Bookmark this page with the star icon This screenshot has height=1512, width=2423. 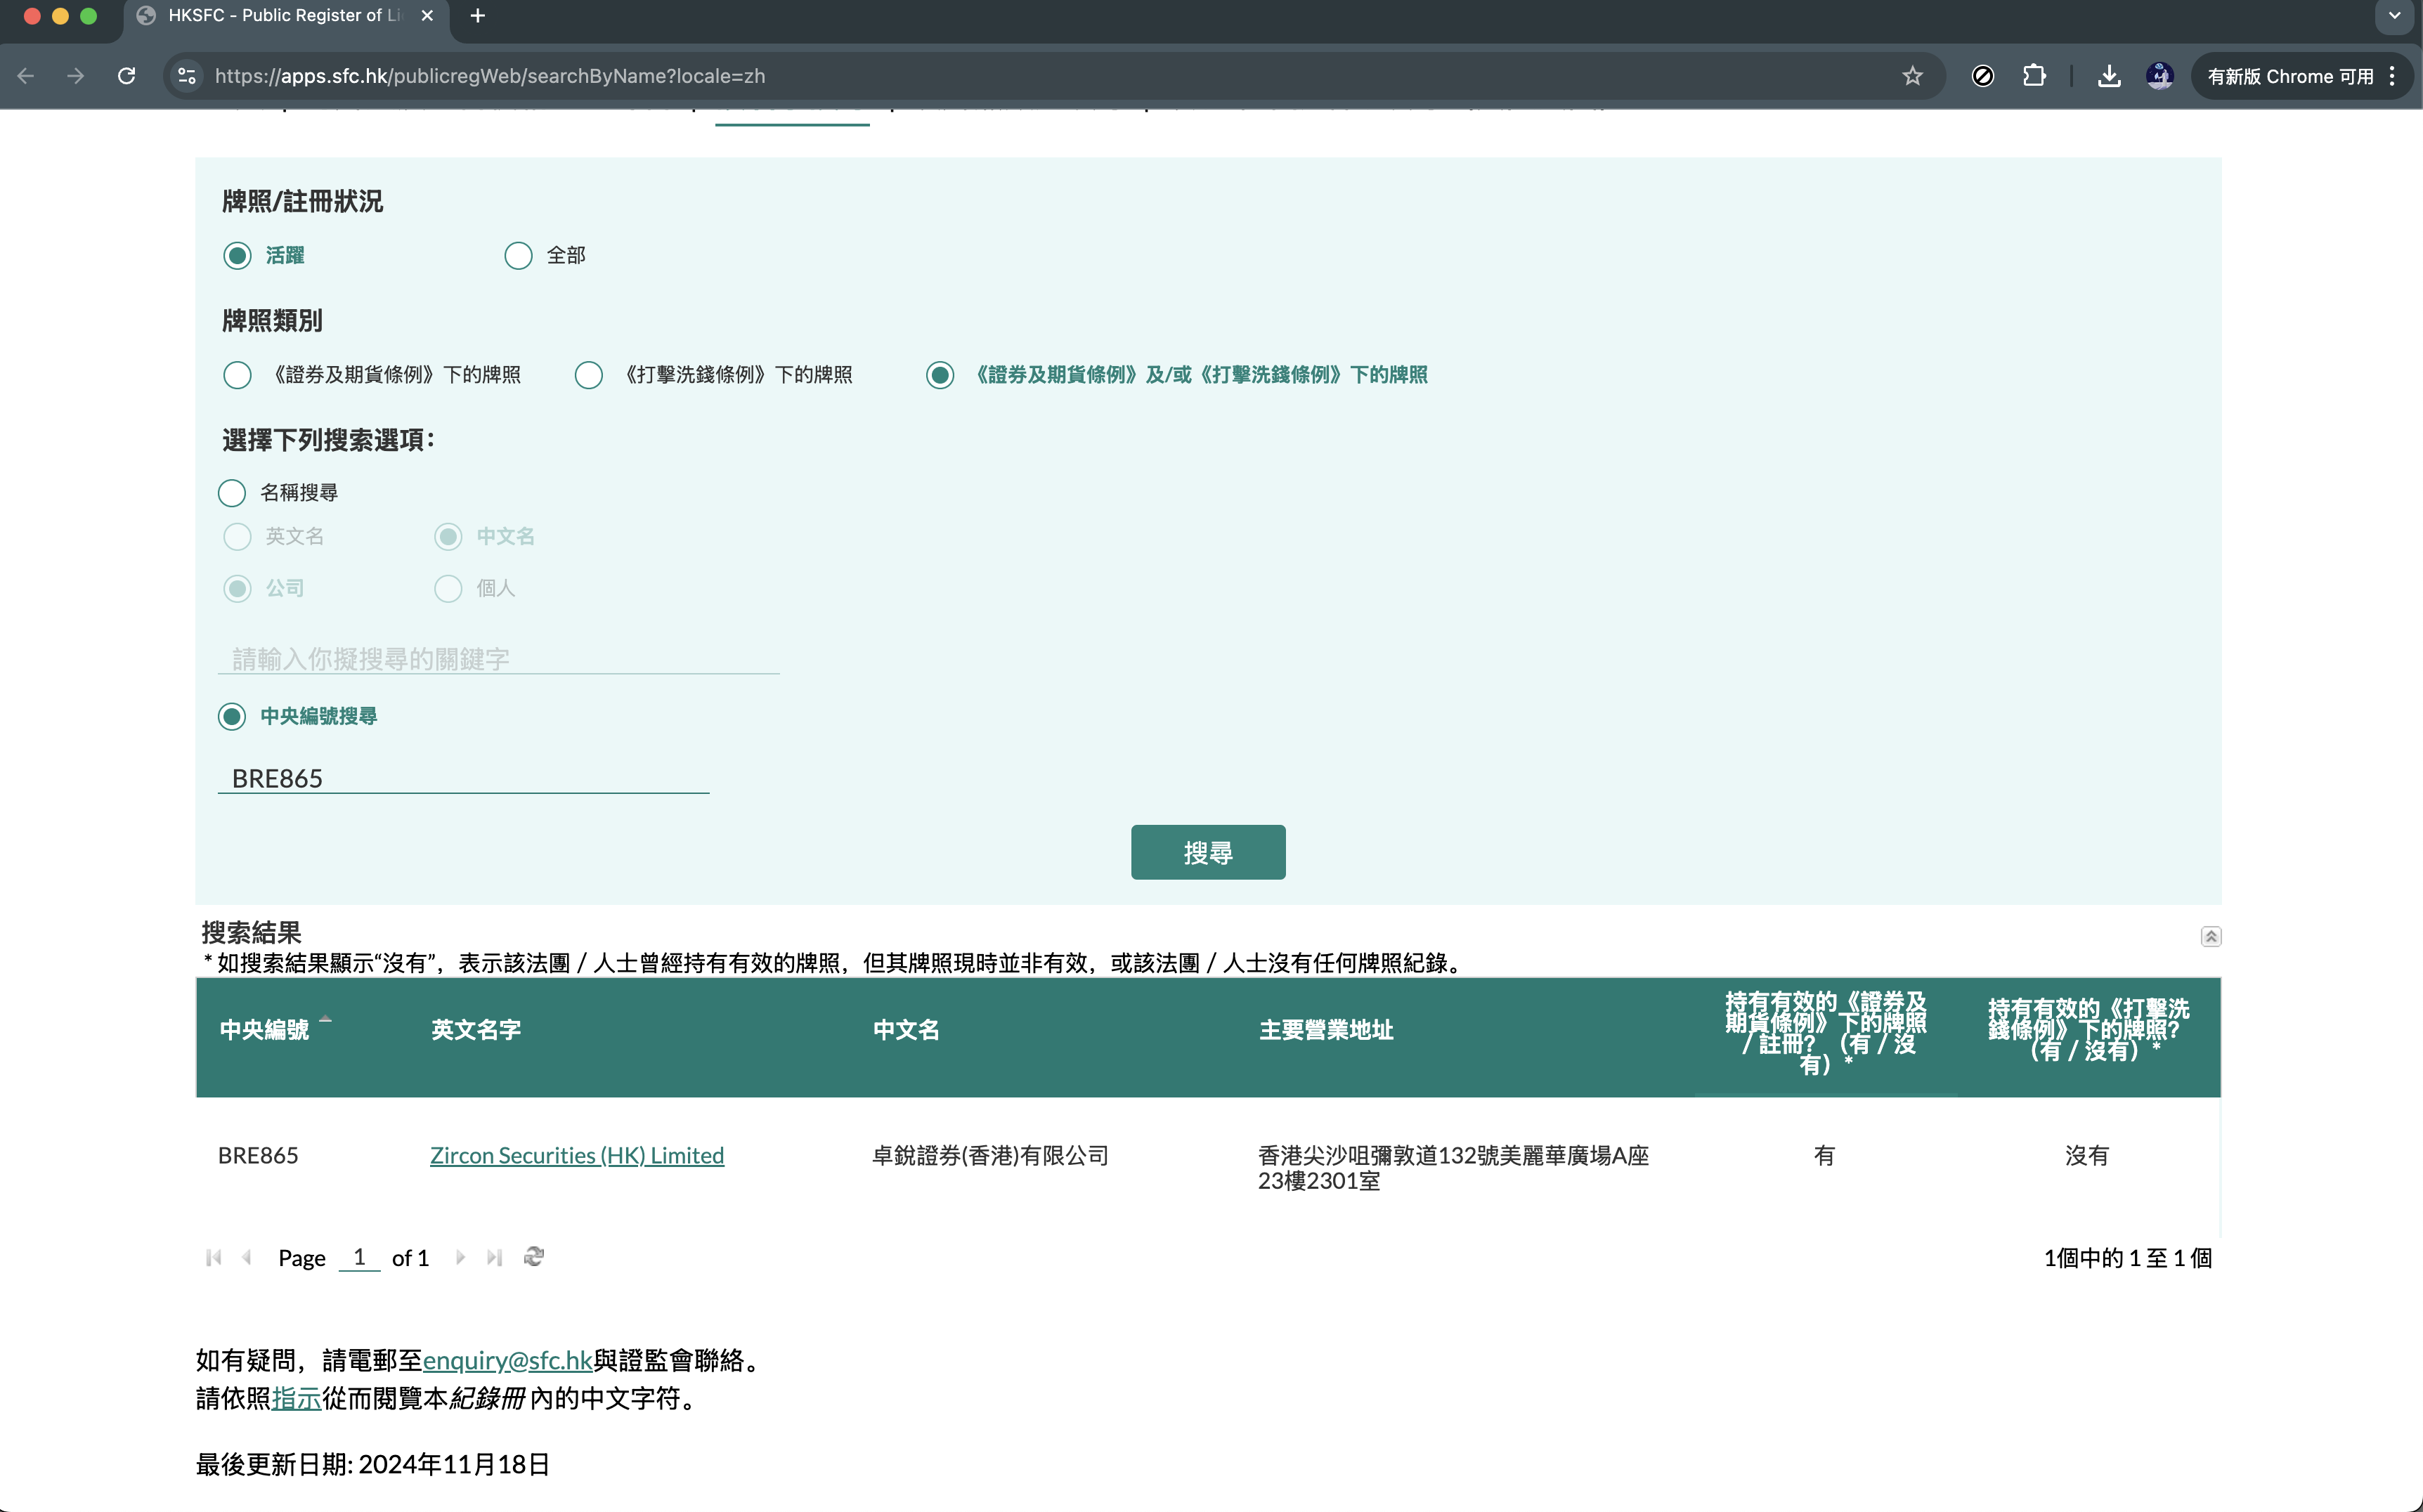tap(1912, 76)
